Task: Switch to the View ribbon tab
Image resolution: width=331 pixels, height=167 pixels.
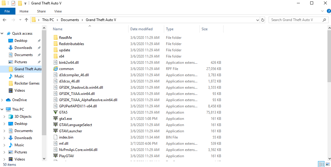Action: (x=58, y=11)
